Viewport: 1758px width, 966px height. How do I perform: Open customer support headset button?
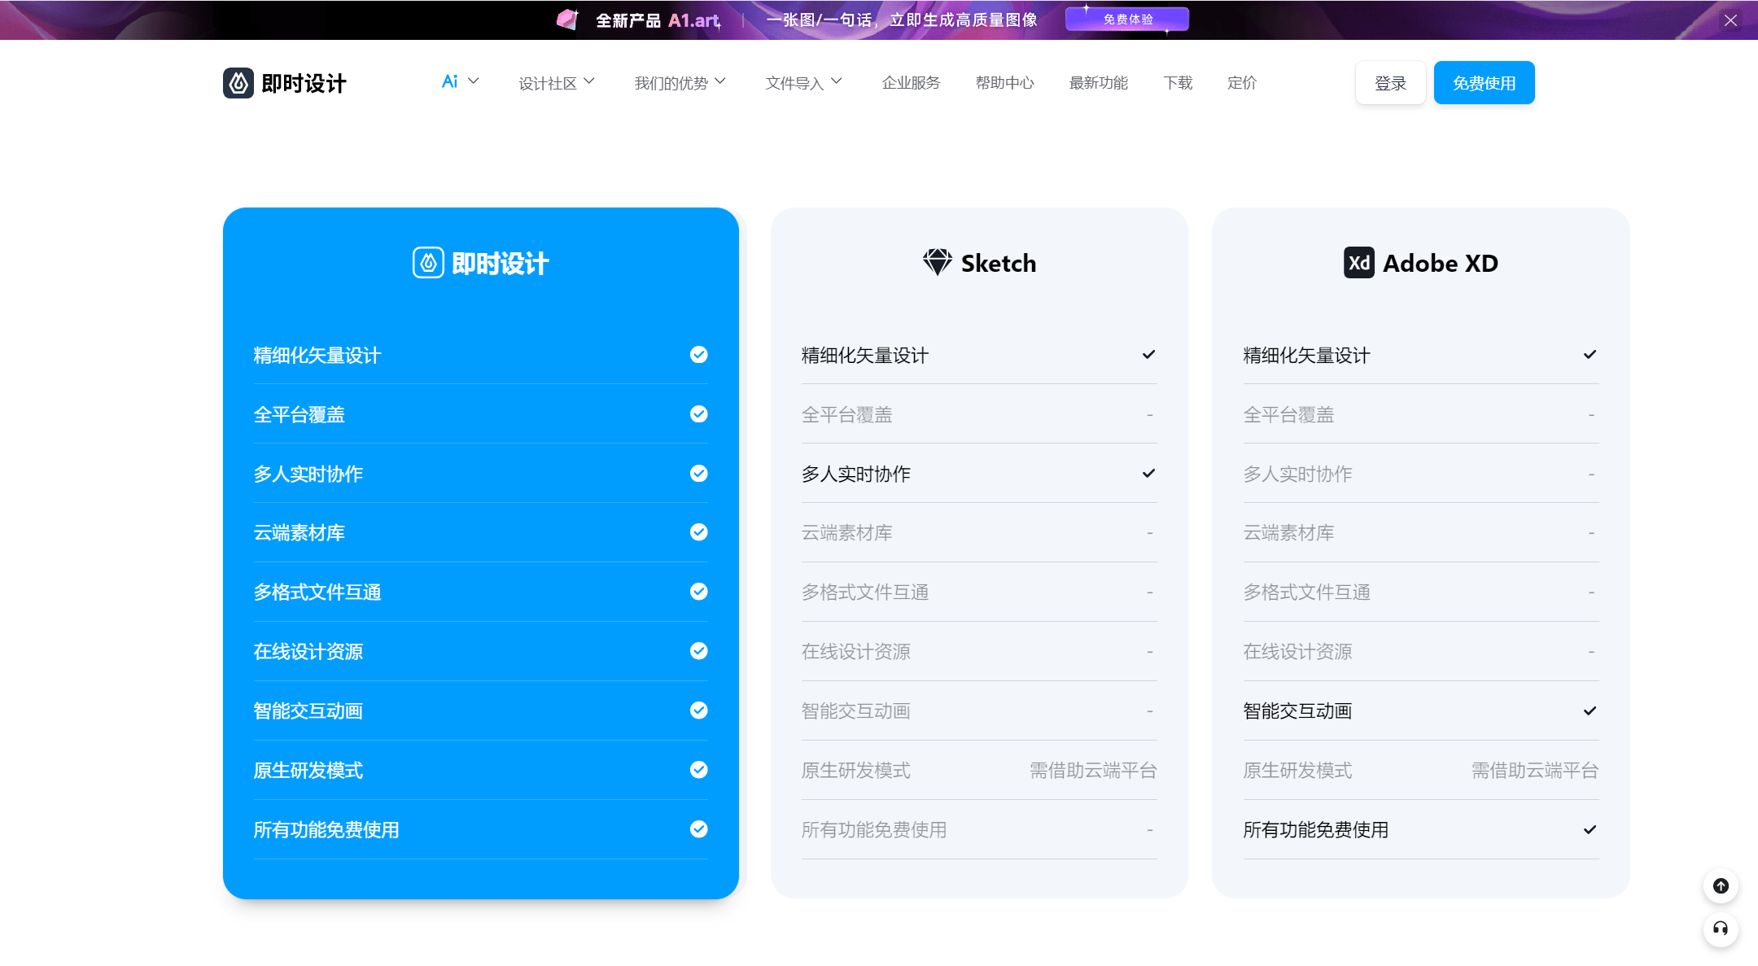point(1721,929)
